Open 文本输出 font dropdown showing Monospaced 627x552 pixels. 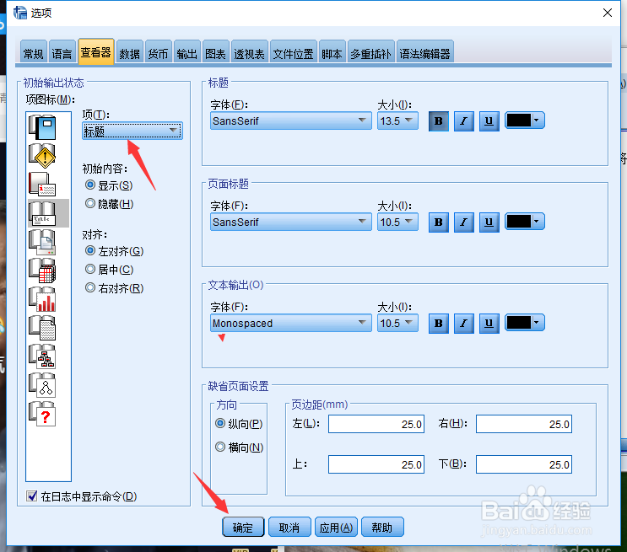tap(290, 323)
